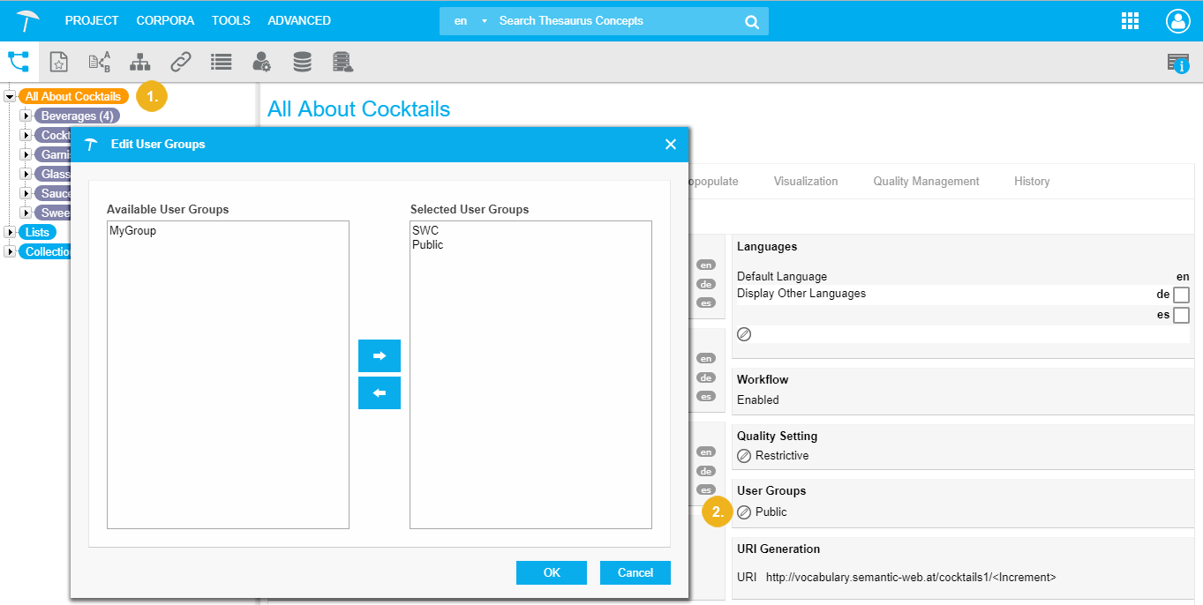The width and height of the screenshot is (1203, 605).
Task: Confirm user groups with OK button
Action: 552,572
